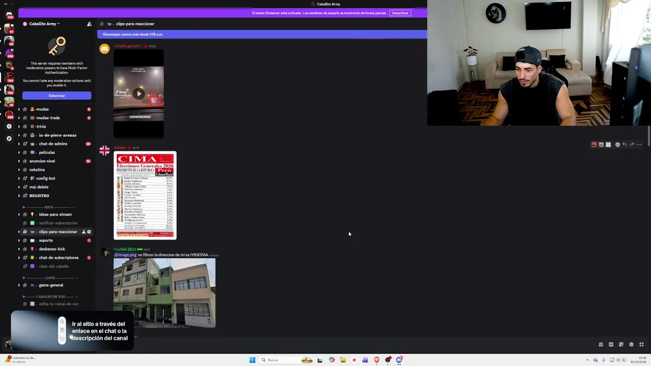The image size is (651, 366).
Task: Click Desactivar streamer mode button
Action: (400, 13)
